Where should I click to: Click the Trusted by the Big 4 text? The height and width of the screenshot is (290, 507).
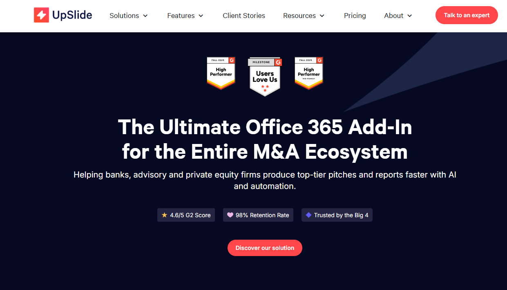tap(341, 215)
